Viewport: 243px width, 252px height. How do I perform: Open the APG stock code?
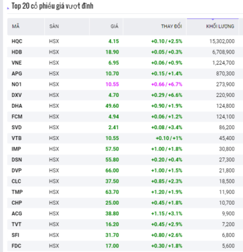click(x=17, y=74)
